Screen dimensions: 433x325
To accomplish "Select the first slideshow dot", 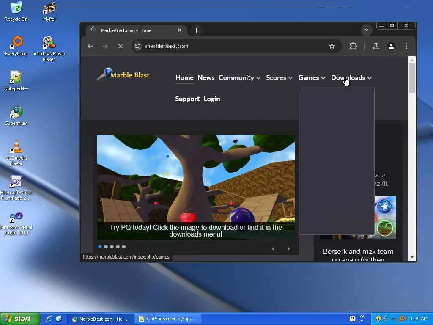I will (100, 247).
